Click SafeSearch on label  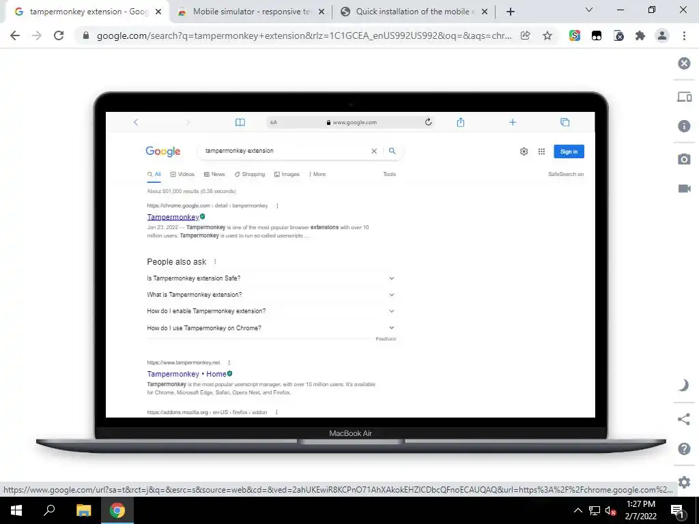point(566,174)
